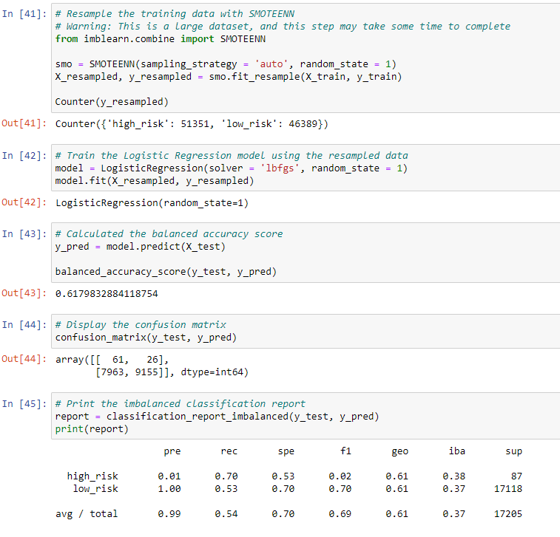Viewport: 560px width, 537px height.
Task: Click the fit_resample code line
Action: click(229, 77)
